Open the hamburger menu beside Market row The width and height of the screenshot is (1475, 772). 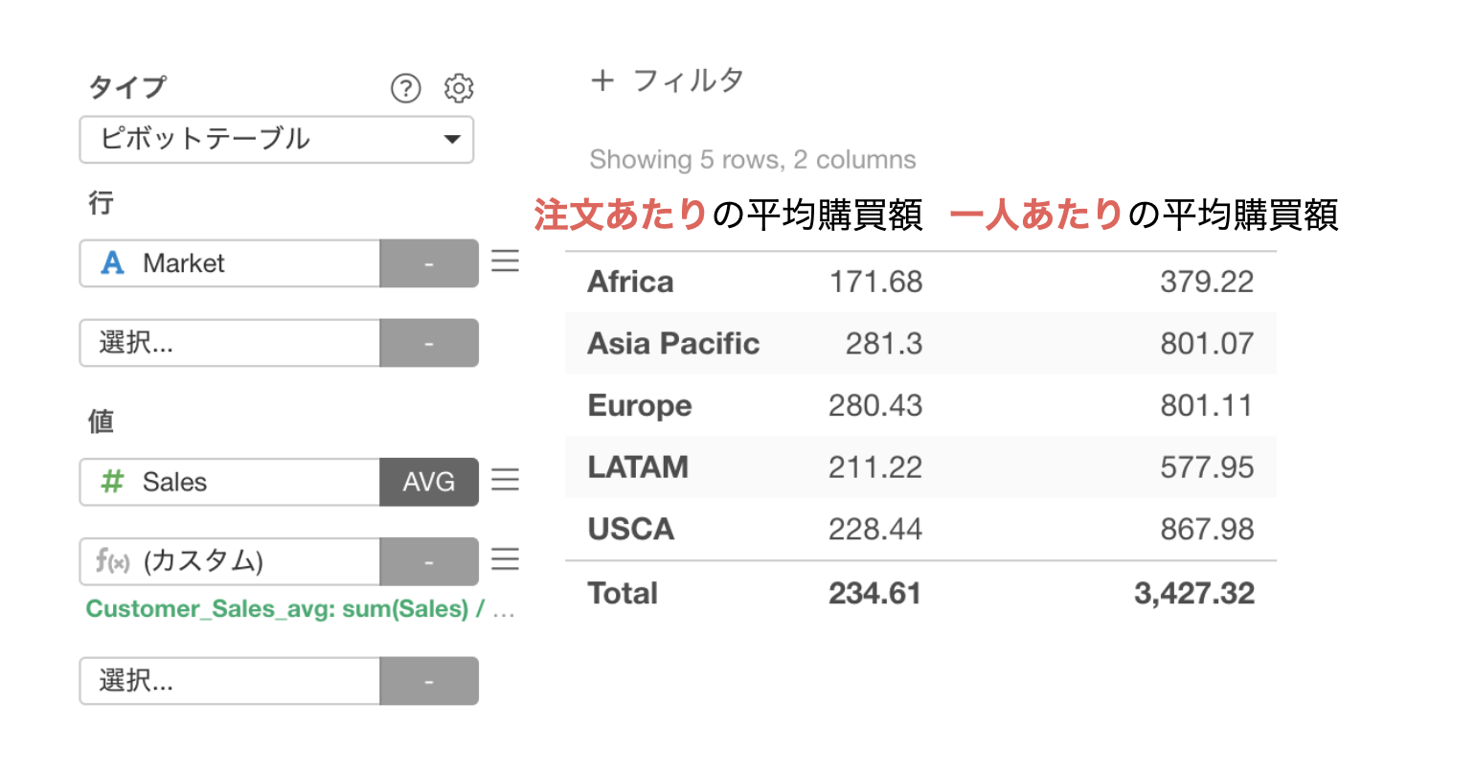[x=505, y=261]
